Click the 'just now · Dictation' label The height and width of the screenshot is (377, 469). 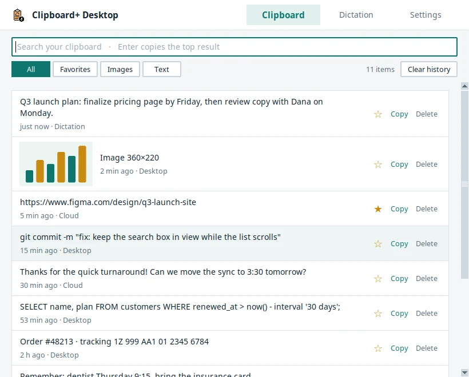coord(53,127)
